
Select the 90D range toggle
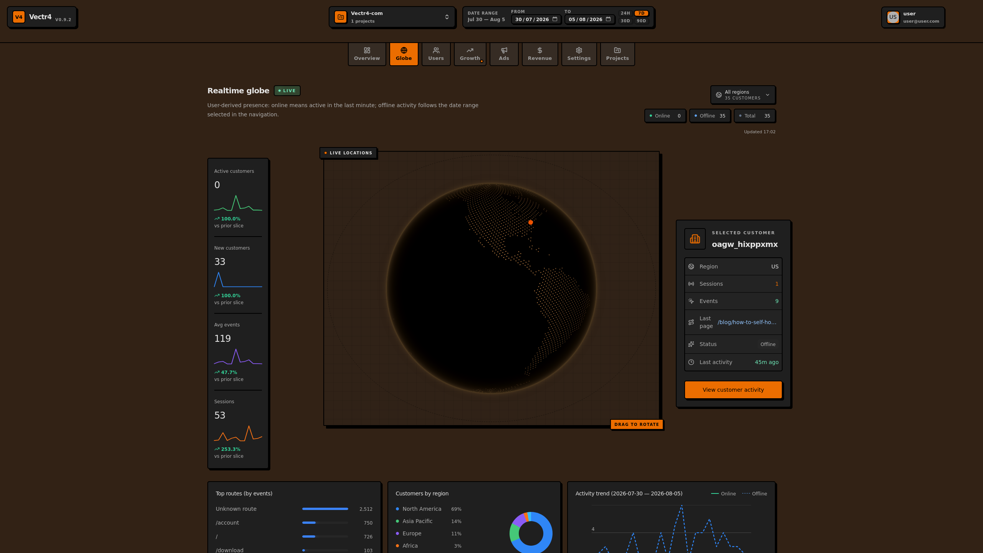pyautogui.click(x=642, y=21)
